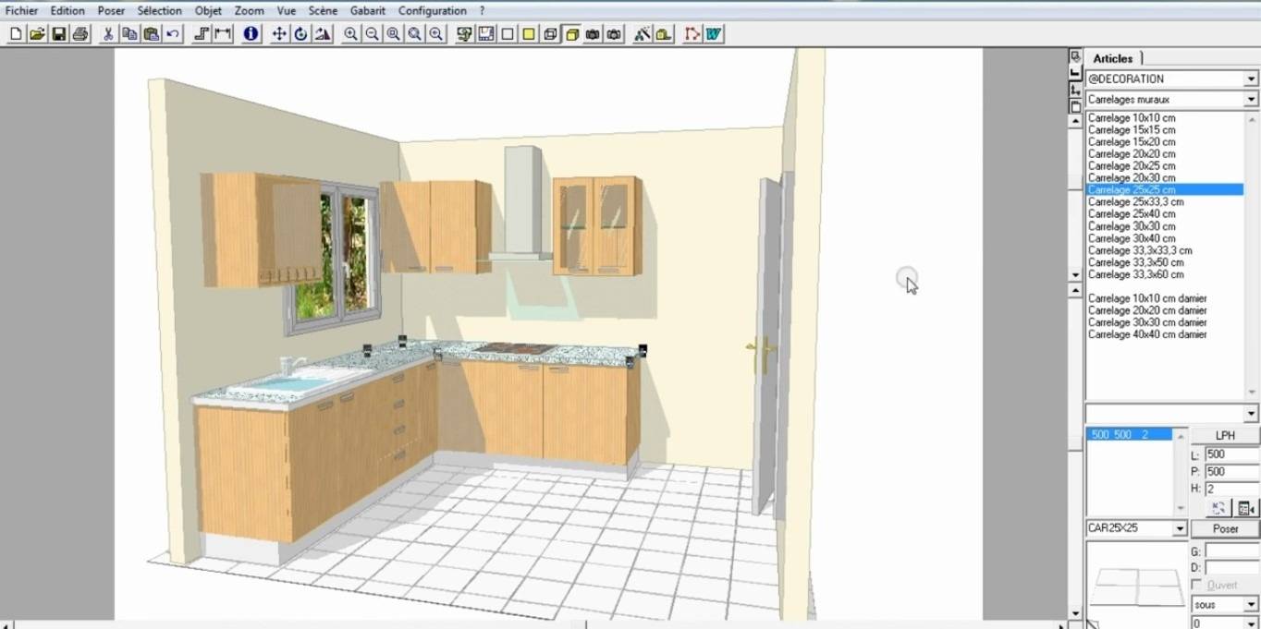Open a file with the folder icon
The image size is (1261, 629).
(37, 34)
